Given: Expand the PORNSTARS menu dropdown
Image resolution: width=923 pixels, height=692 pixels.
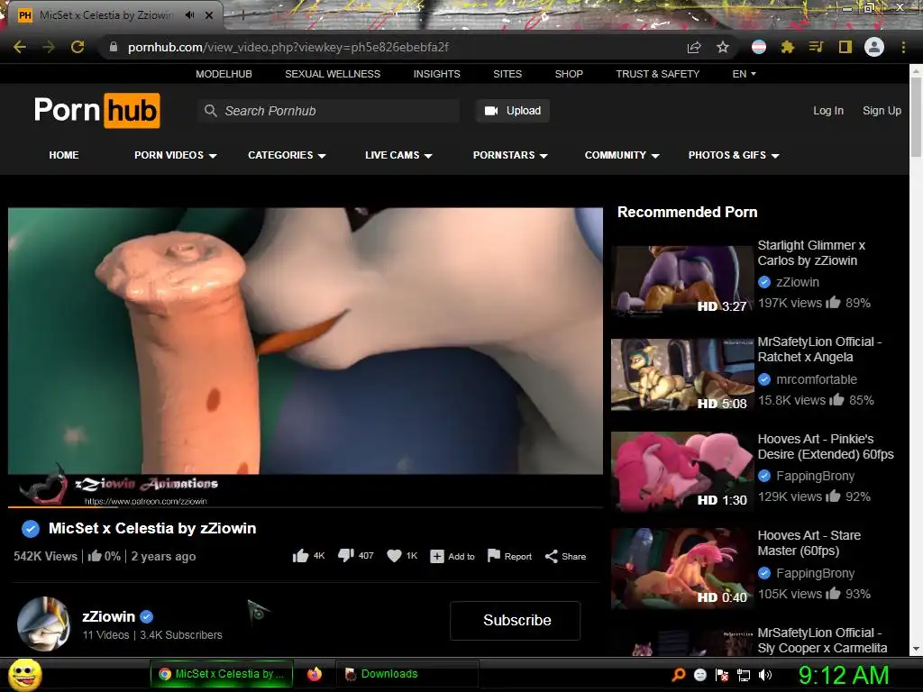Looking at the screenshot, I should pyautogui.click(x=510, y=155).
